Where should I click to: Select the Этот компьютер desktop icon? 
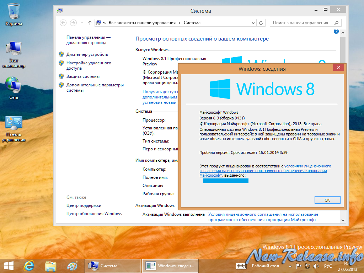pos(14,54)
